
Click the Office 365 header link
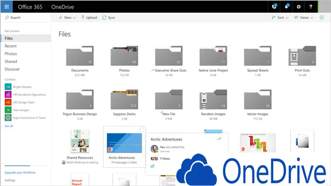coord(30,7)
